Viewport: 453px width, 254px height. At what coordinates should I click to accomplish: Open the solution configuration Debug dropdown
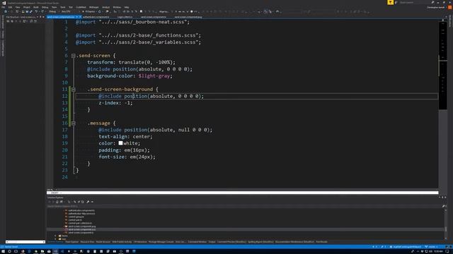[54, 11]
